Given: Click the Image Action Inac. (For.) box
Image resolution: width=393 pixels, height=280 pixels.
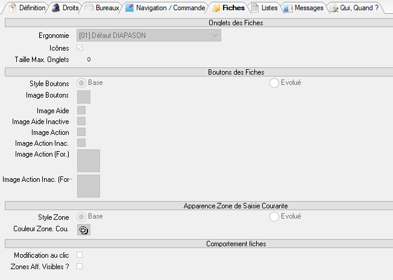Looking at the screenshot, I should click(x=89, y=186).
